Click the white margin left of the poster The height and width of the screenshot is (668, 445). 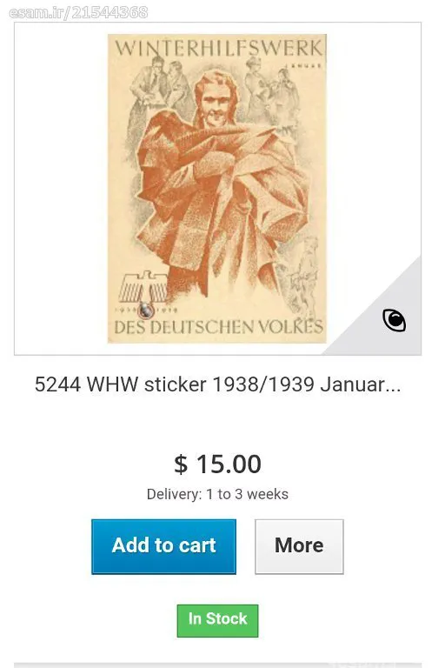61,188
